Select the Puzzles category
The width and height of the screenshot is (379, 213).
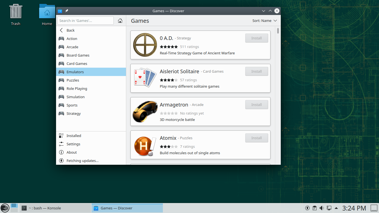pos(91,80)
